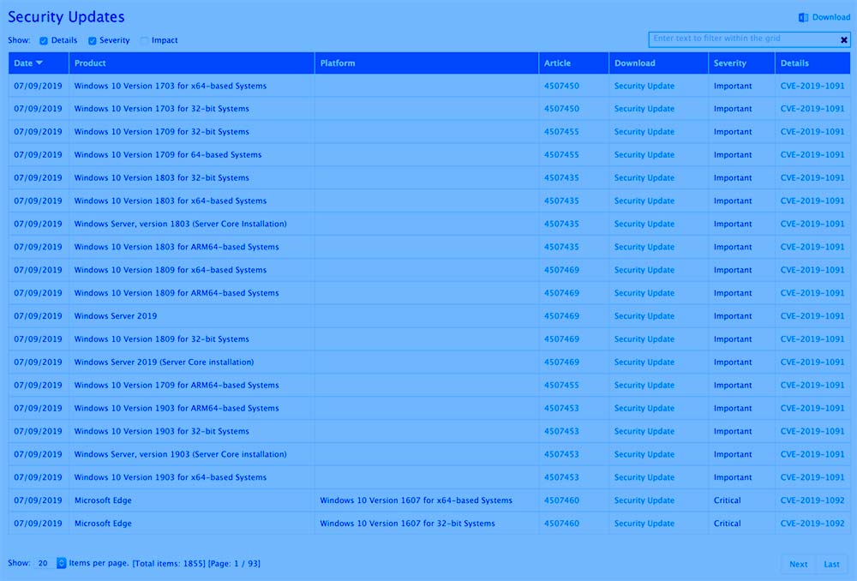The height and width of the screenshot is (581, 857).
Task: Click the "Total items: 1855" pager text
Action: 169,564
